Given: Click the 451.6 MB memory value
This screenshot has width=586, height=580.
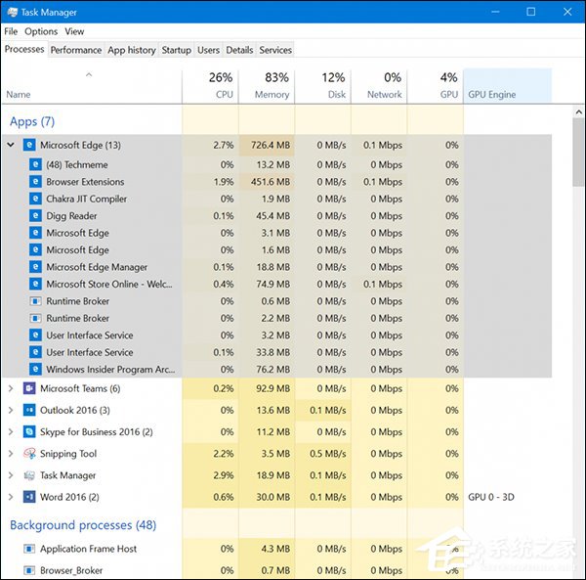Looking at the screenshot, I should [271, 182].
